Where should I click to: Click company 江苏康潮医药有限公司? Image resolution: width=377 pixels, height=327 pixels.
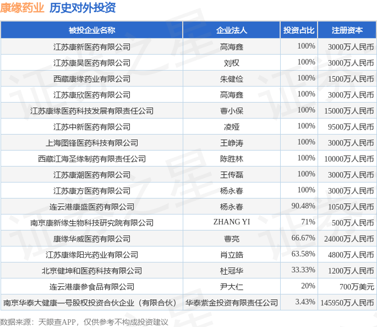92,175
